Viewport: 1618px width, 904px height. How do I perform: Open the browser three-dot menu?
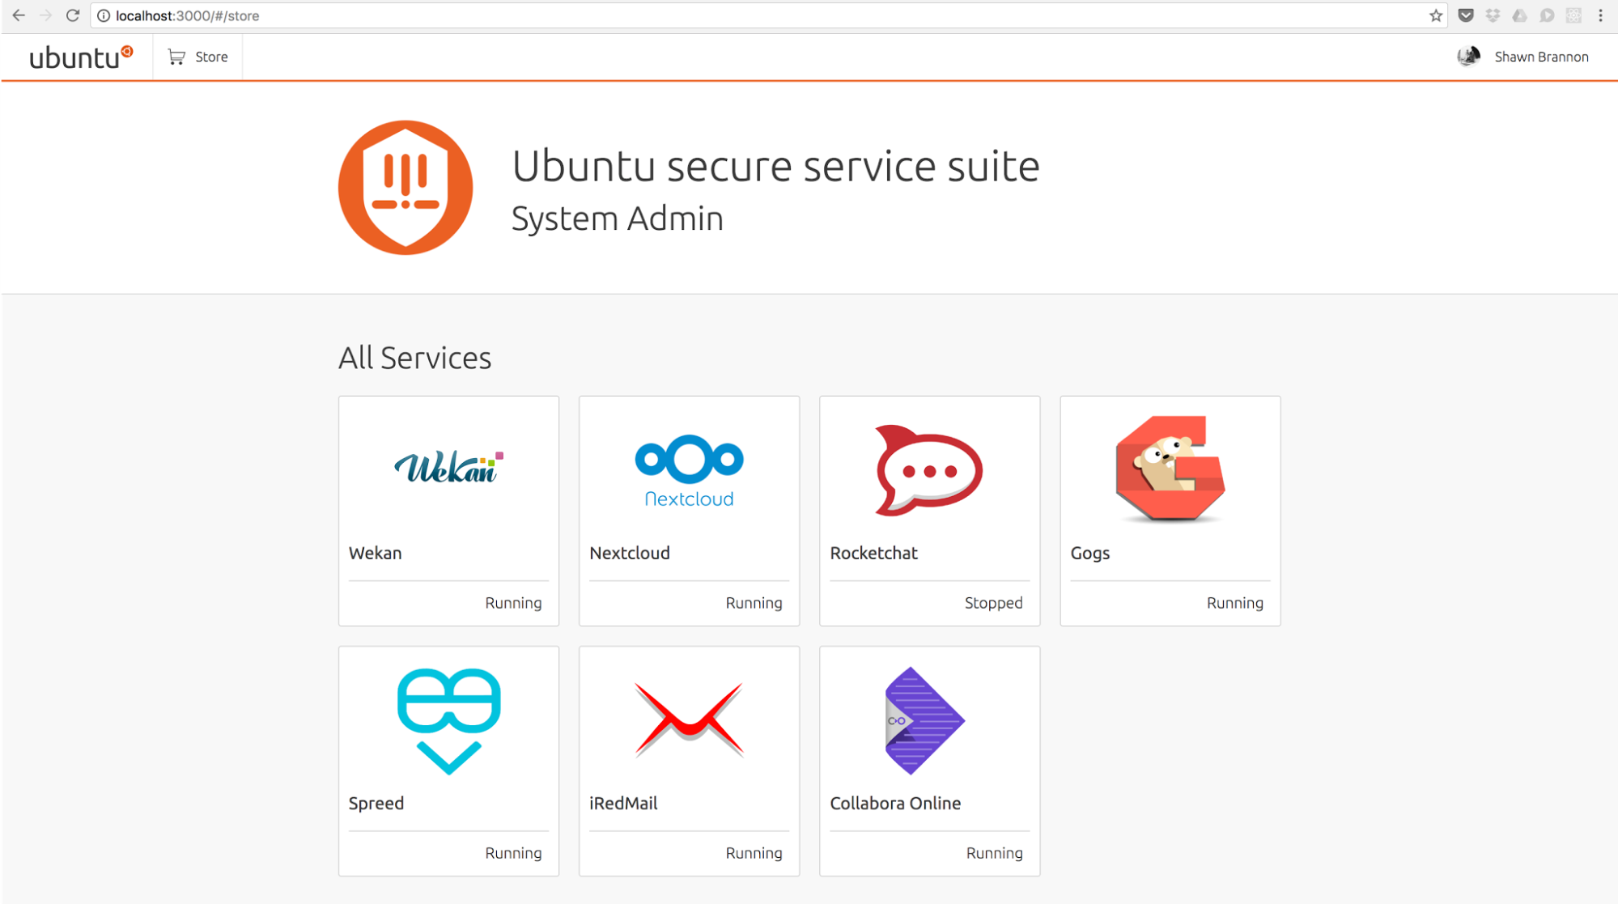coord(1600,15)
